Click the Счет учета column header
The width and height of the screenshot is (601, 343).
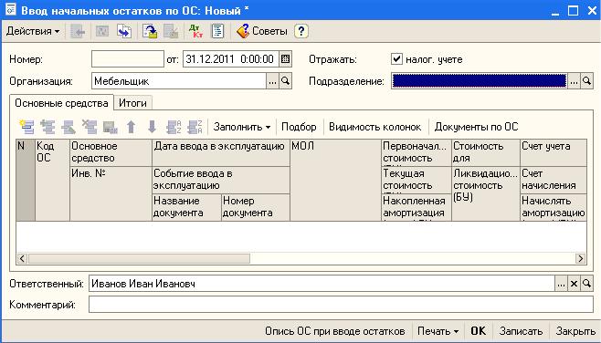(554, 153)
